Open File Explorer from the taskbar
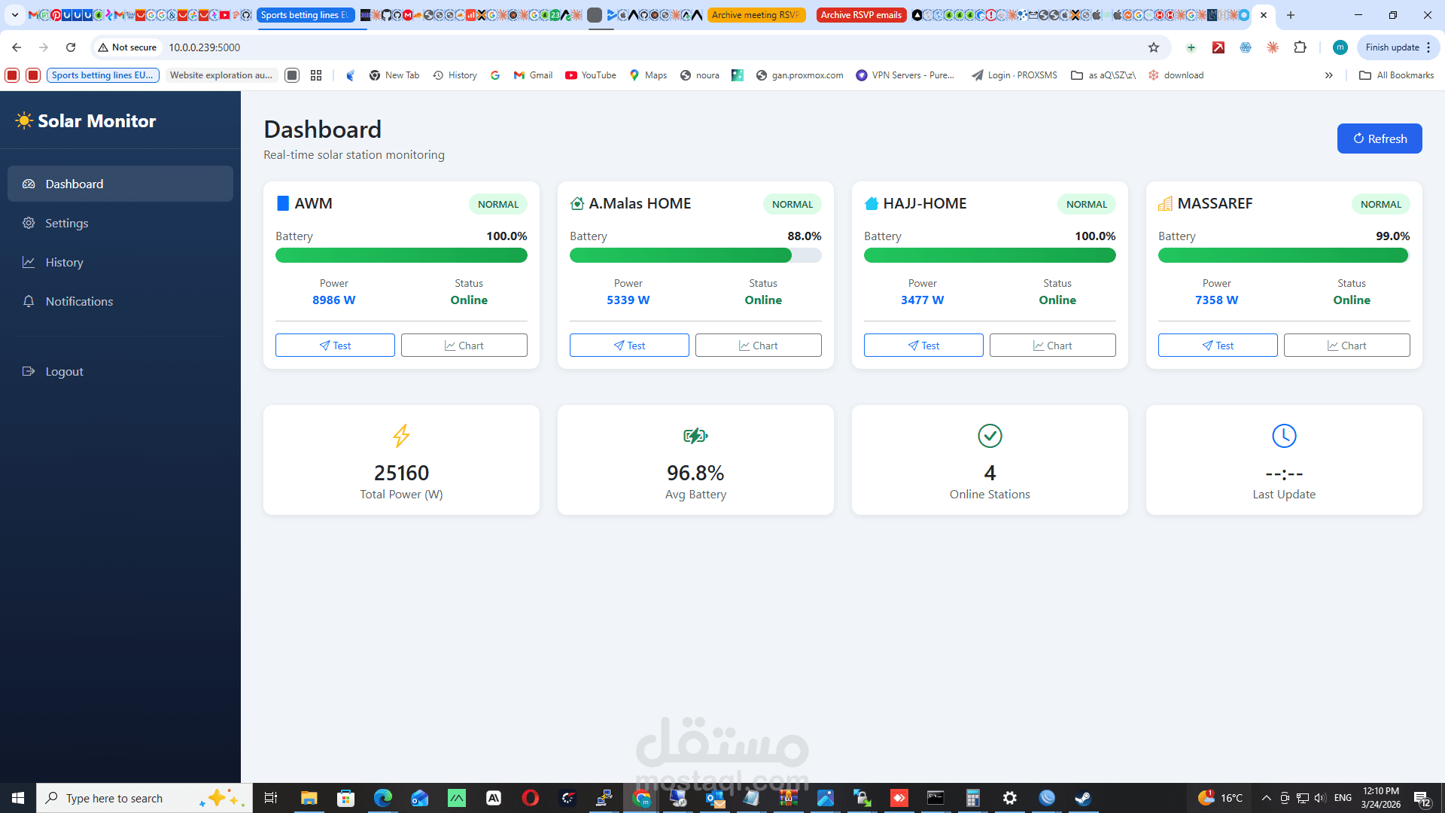The height and width of the screenshot is (813, 1445). coord(309,798)
